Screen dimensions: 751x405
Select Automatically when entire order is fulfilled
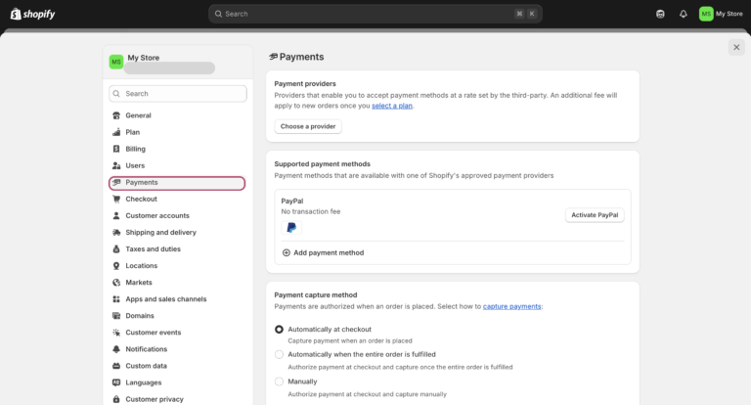280,354
